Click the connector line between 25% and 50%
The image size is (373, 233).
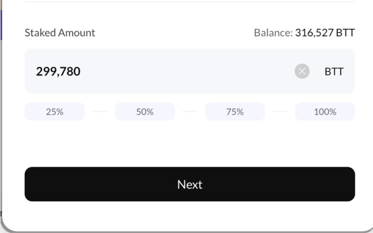(x=100, y=112)
